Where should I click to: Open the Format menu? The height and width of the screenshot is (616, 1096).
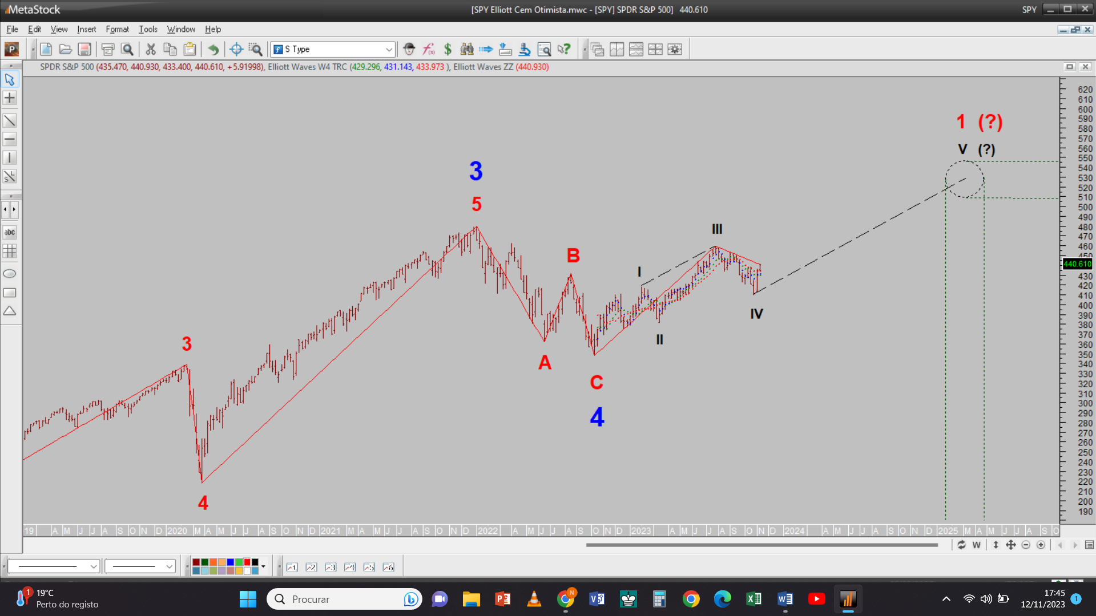117,29
